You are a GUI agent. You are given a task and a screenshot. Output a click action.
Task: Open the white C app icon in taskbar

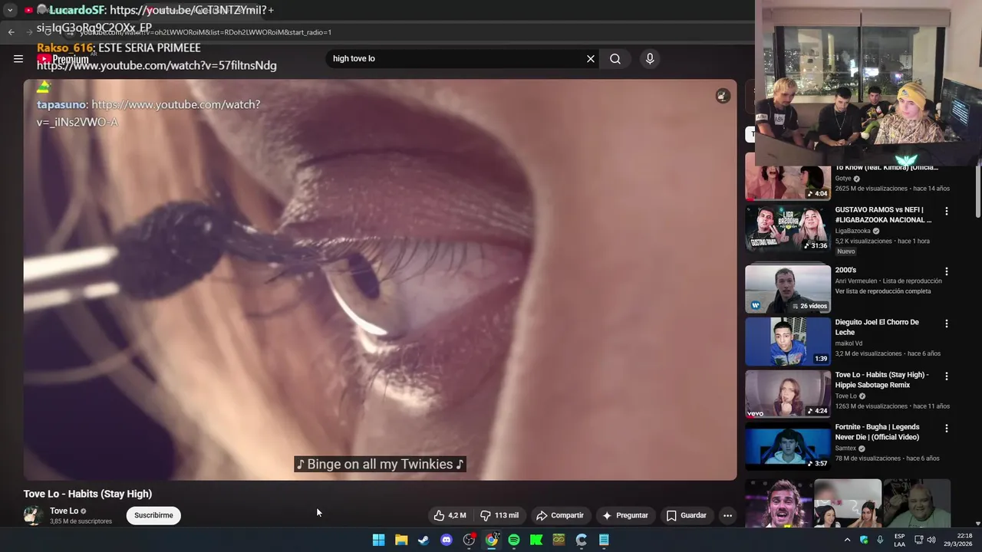pos(582,540)
